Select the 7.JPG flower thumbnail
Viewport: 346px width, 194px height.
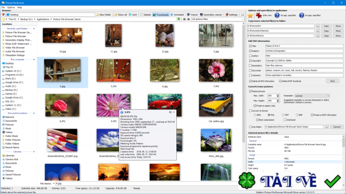click(x=216, y=70)
